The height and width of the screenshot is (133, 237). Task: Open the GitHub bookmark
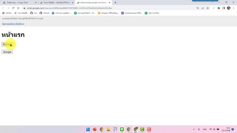point(44,13)
